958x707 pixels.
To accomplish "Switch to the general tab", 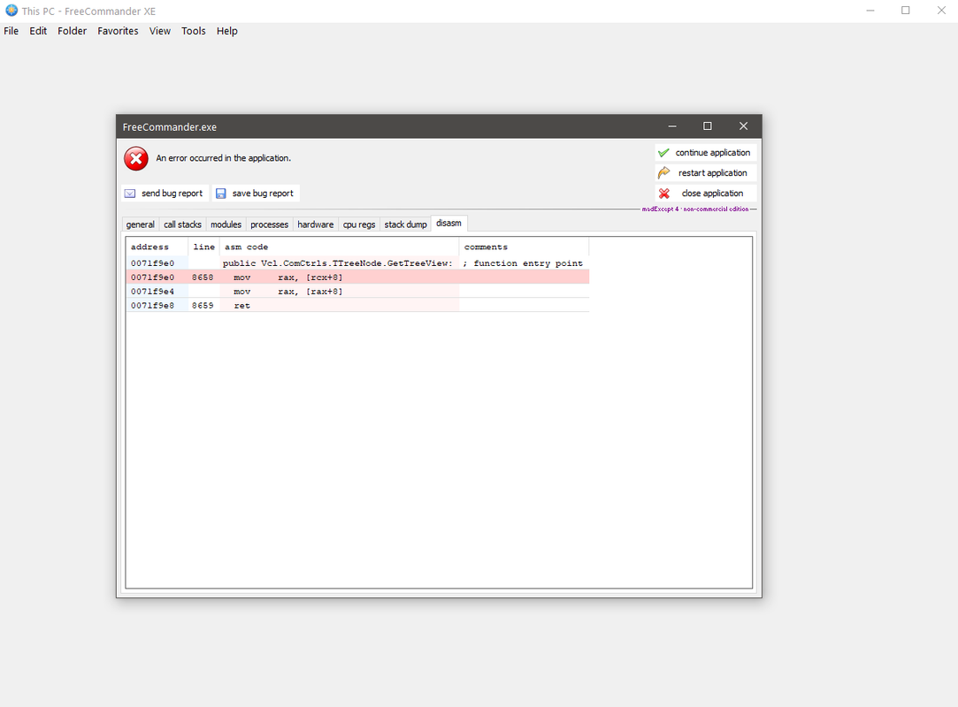I will [x=140, y=224].
